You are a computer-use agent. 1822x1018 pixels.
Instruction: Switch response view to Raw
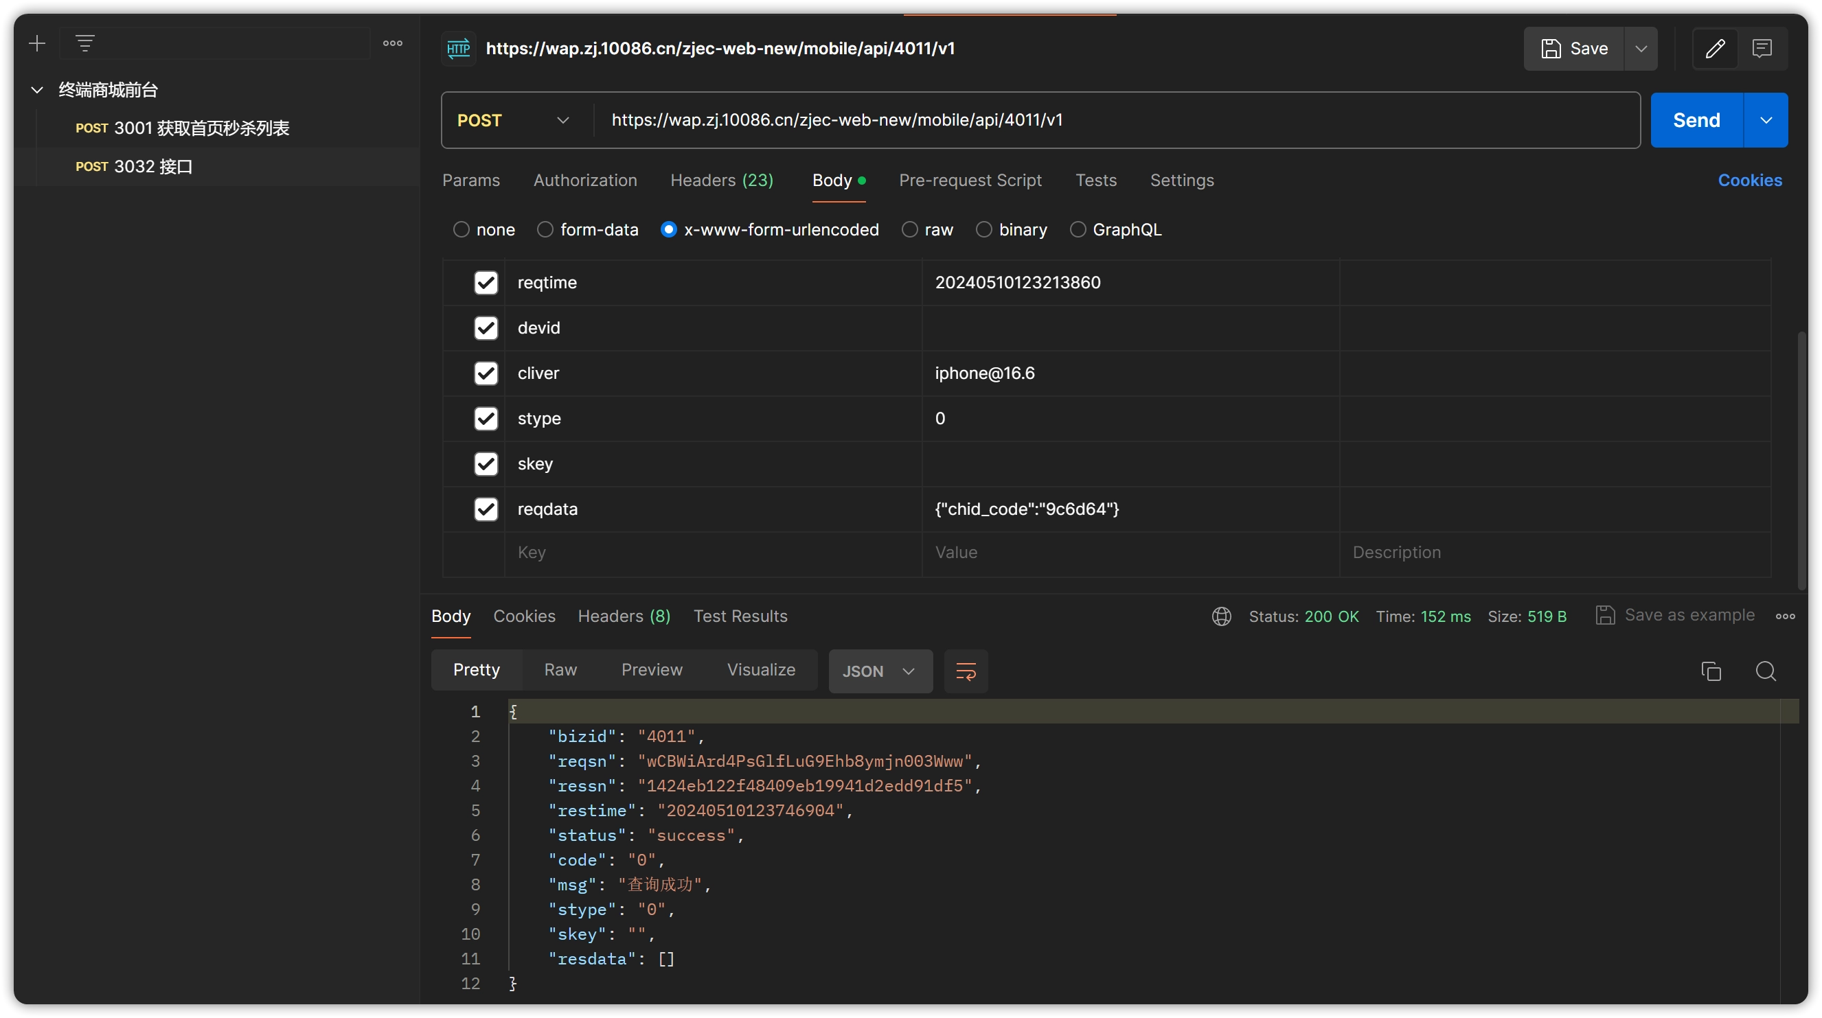coord(560,669)
